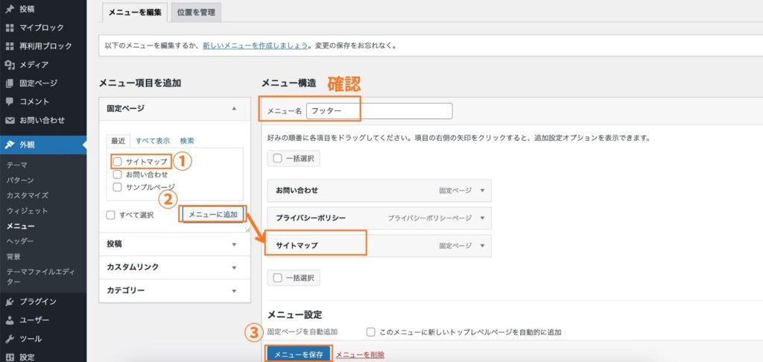The image size is (763, 362).
Task: Click the お問い合わせ envelope icon
Action: click(x=10, y=120)
